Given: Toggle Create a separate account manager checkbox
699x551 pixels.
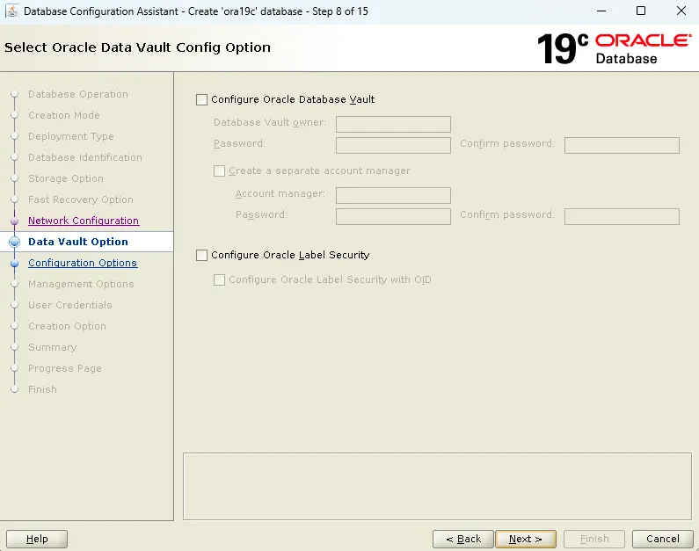Looking at the screenshot, I should [x=219, y=171].
